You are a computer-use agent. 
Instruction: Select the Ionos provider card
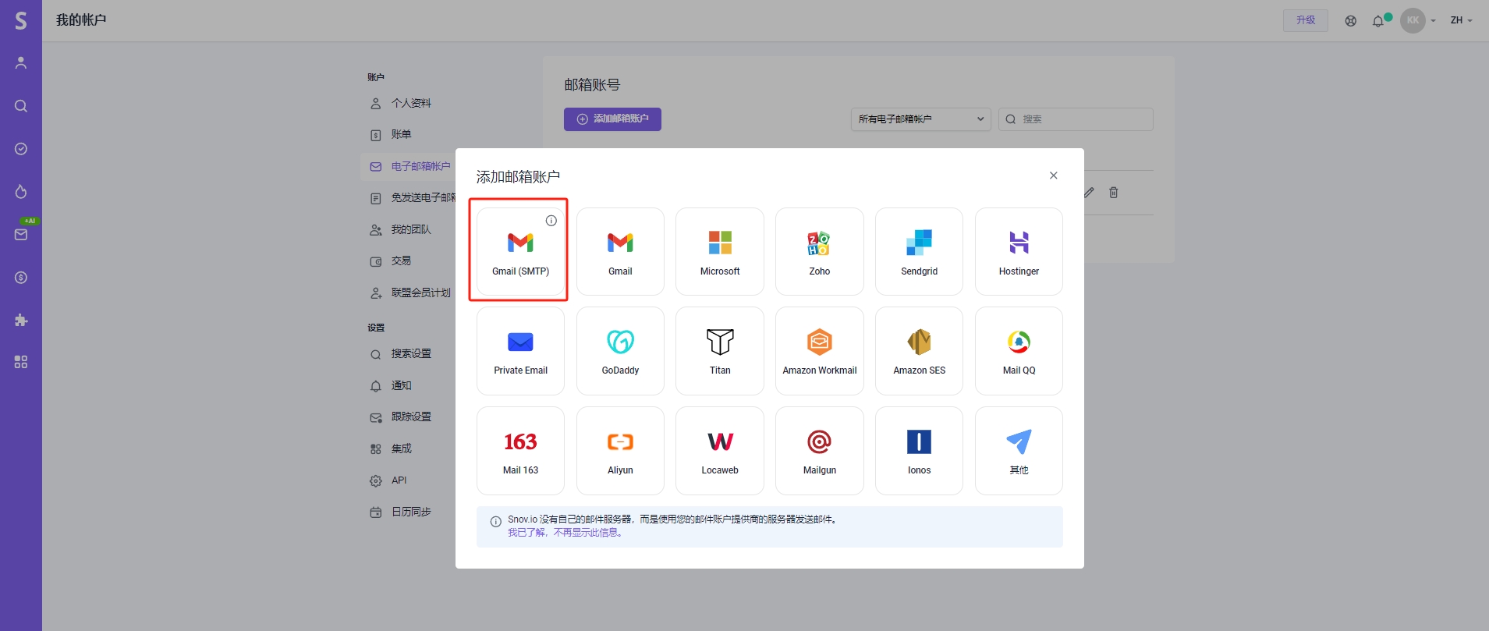[x=919, y=451]
